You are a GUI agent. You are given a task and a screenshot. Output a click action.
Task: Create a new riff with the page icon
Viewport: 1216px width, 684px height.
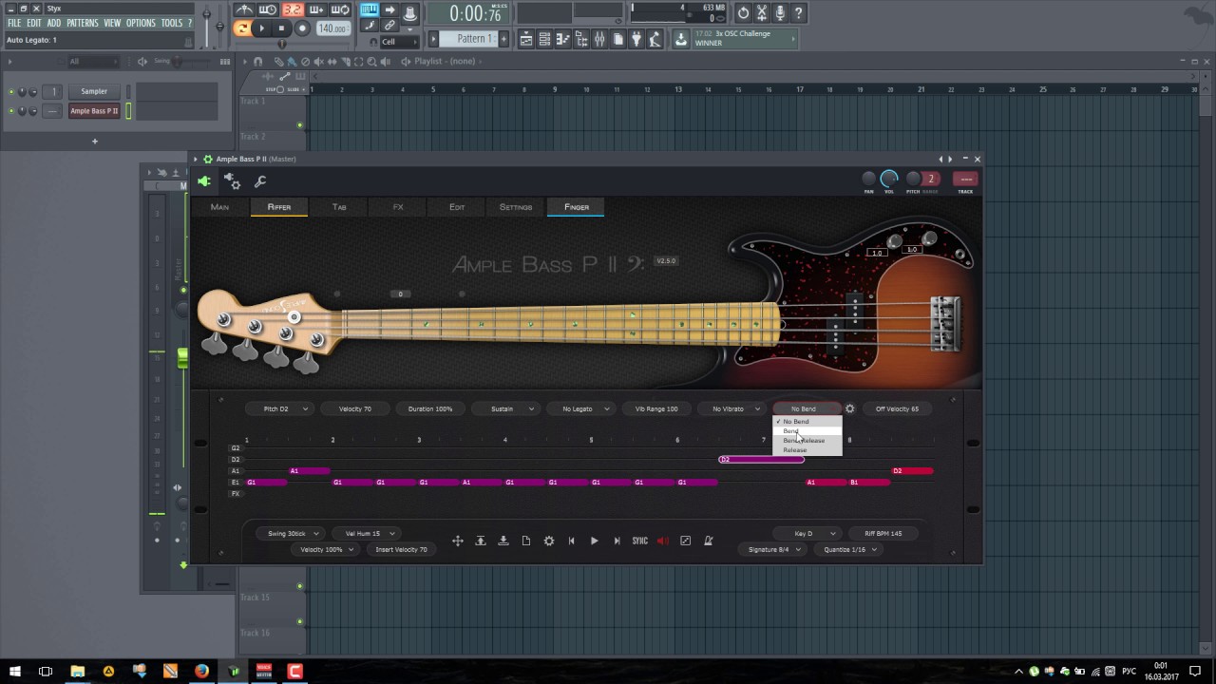point(526,541)
